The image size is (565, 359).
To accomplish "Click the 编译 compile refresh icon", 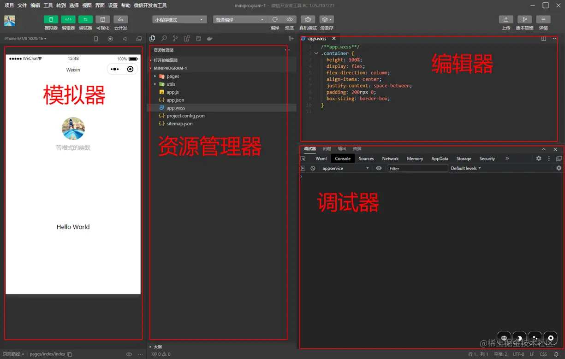I will point(275,19).
